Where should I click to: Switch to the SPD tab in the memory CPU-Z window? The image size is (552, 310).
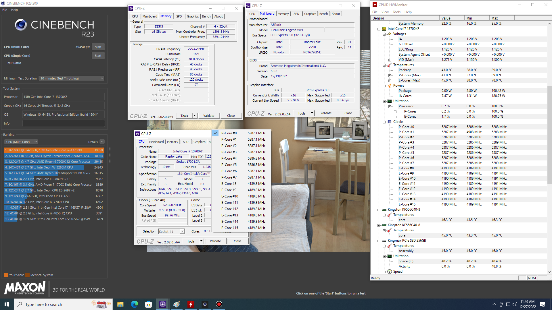point(179,16)
